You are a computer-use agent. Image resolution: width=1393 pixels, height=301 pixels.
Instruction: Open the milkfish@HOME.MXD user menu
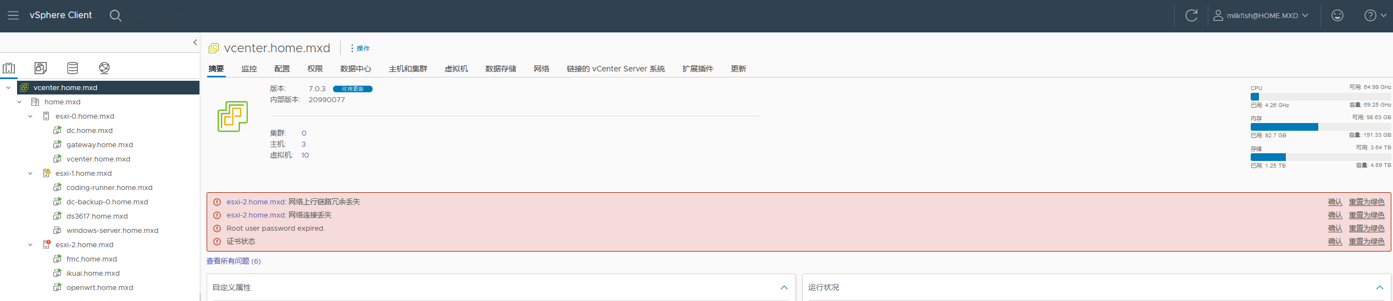1261,15
